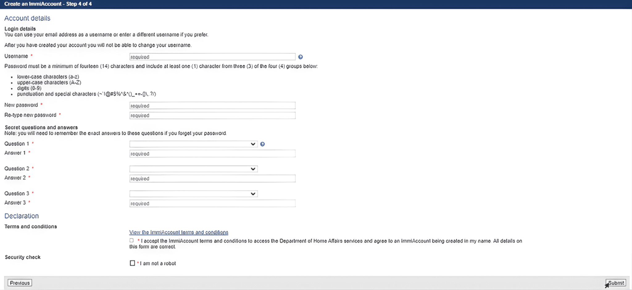Select the Answer 3 input field

coord(212,204)
